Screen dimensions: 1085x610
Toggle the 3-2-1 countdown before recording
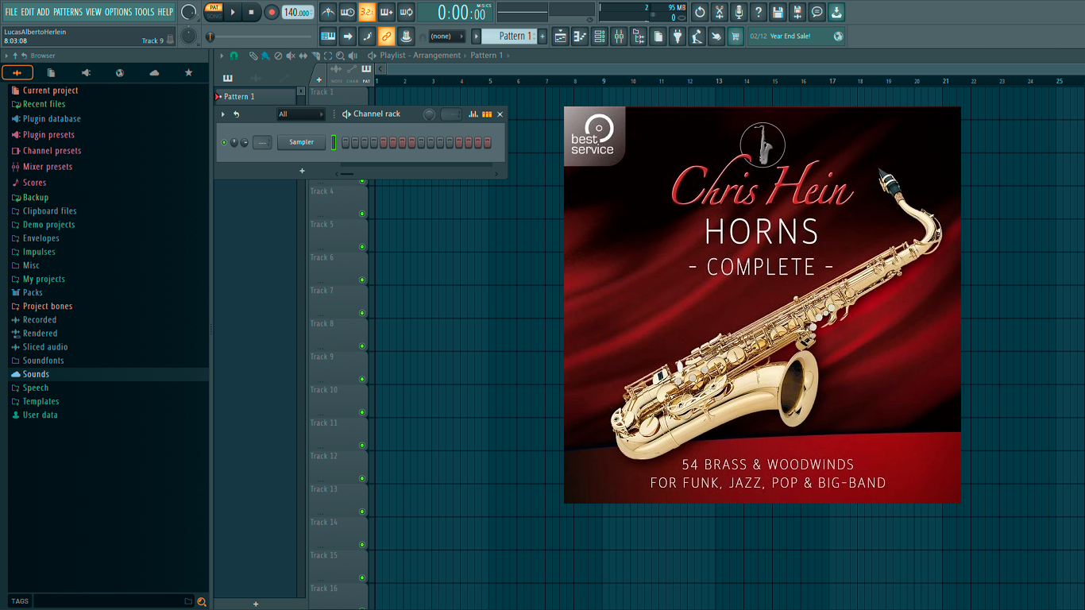click(367, 12)
